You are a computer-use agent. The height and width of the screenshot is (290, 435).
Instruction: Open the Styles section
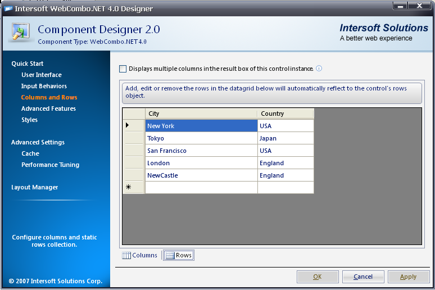[x=29, y=120]
